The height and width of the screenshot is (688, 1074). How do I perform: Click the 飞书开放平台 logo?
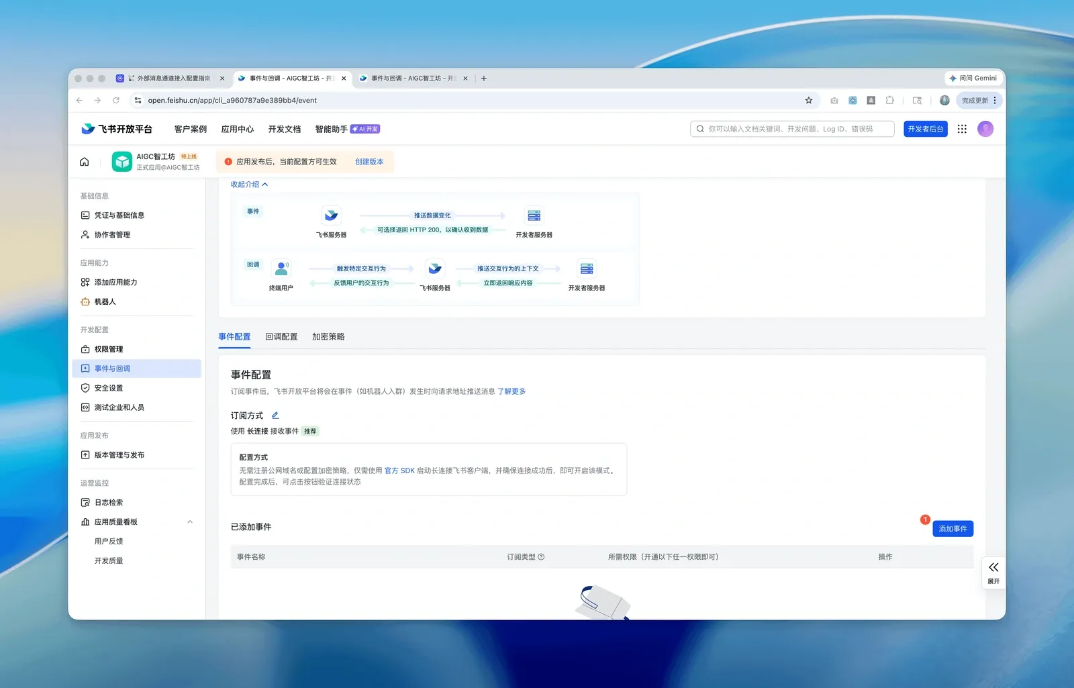tap(117, 129)
